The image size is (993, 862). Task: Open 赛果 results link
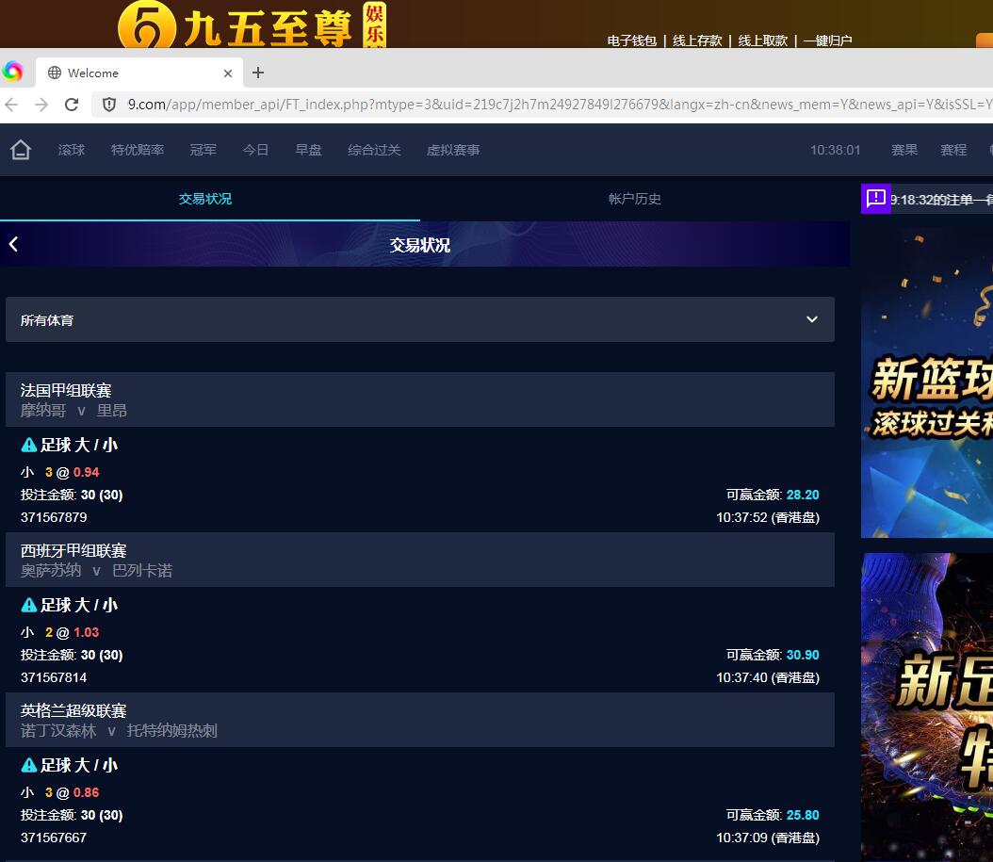(x=904, y=150)
